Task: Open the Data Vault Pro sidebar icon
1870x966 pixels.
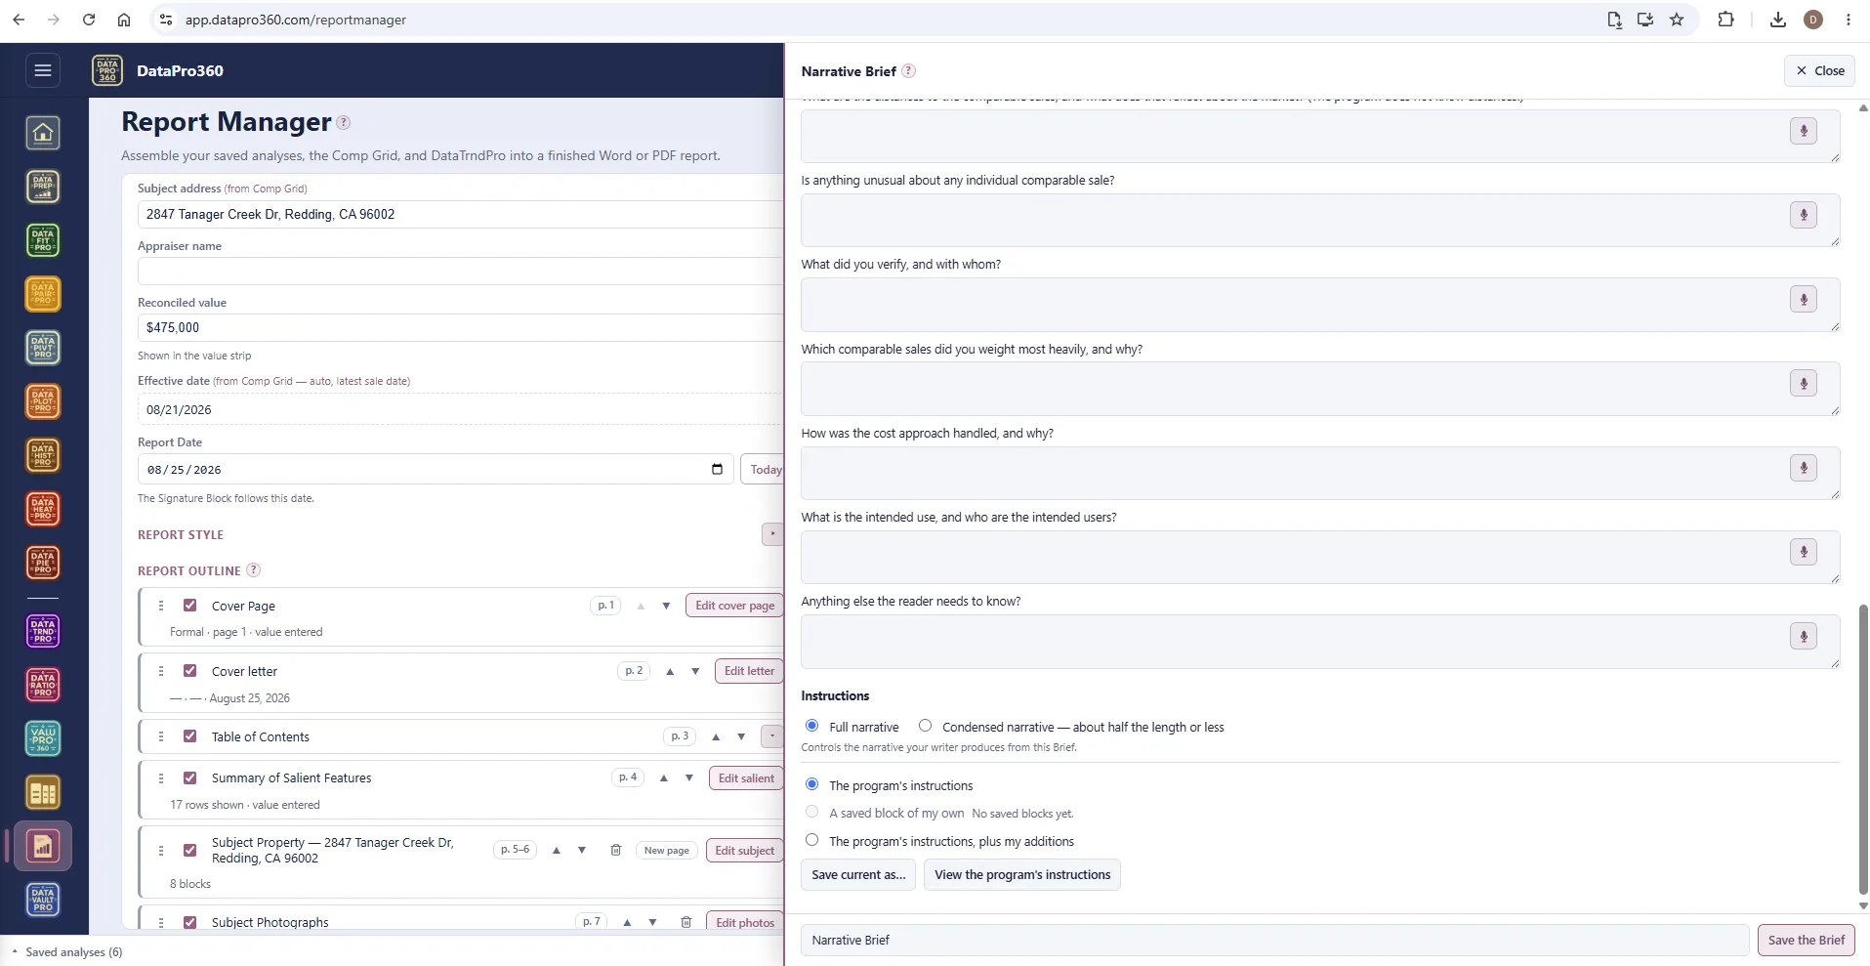Action: (43, 900)
